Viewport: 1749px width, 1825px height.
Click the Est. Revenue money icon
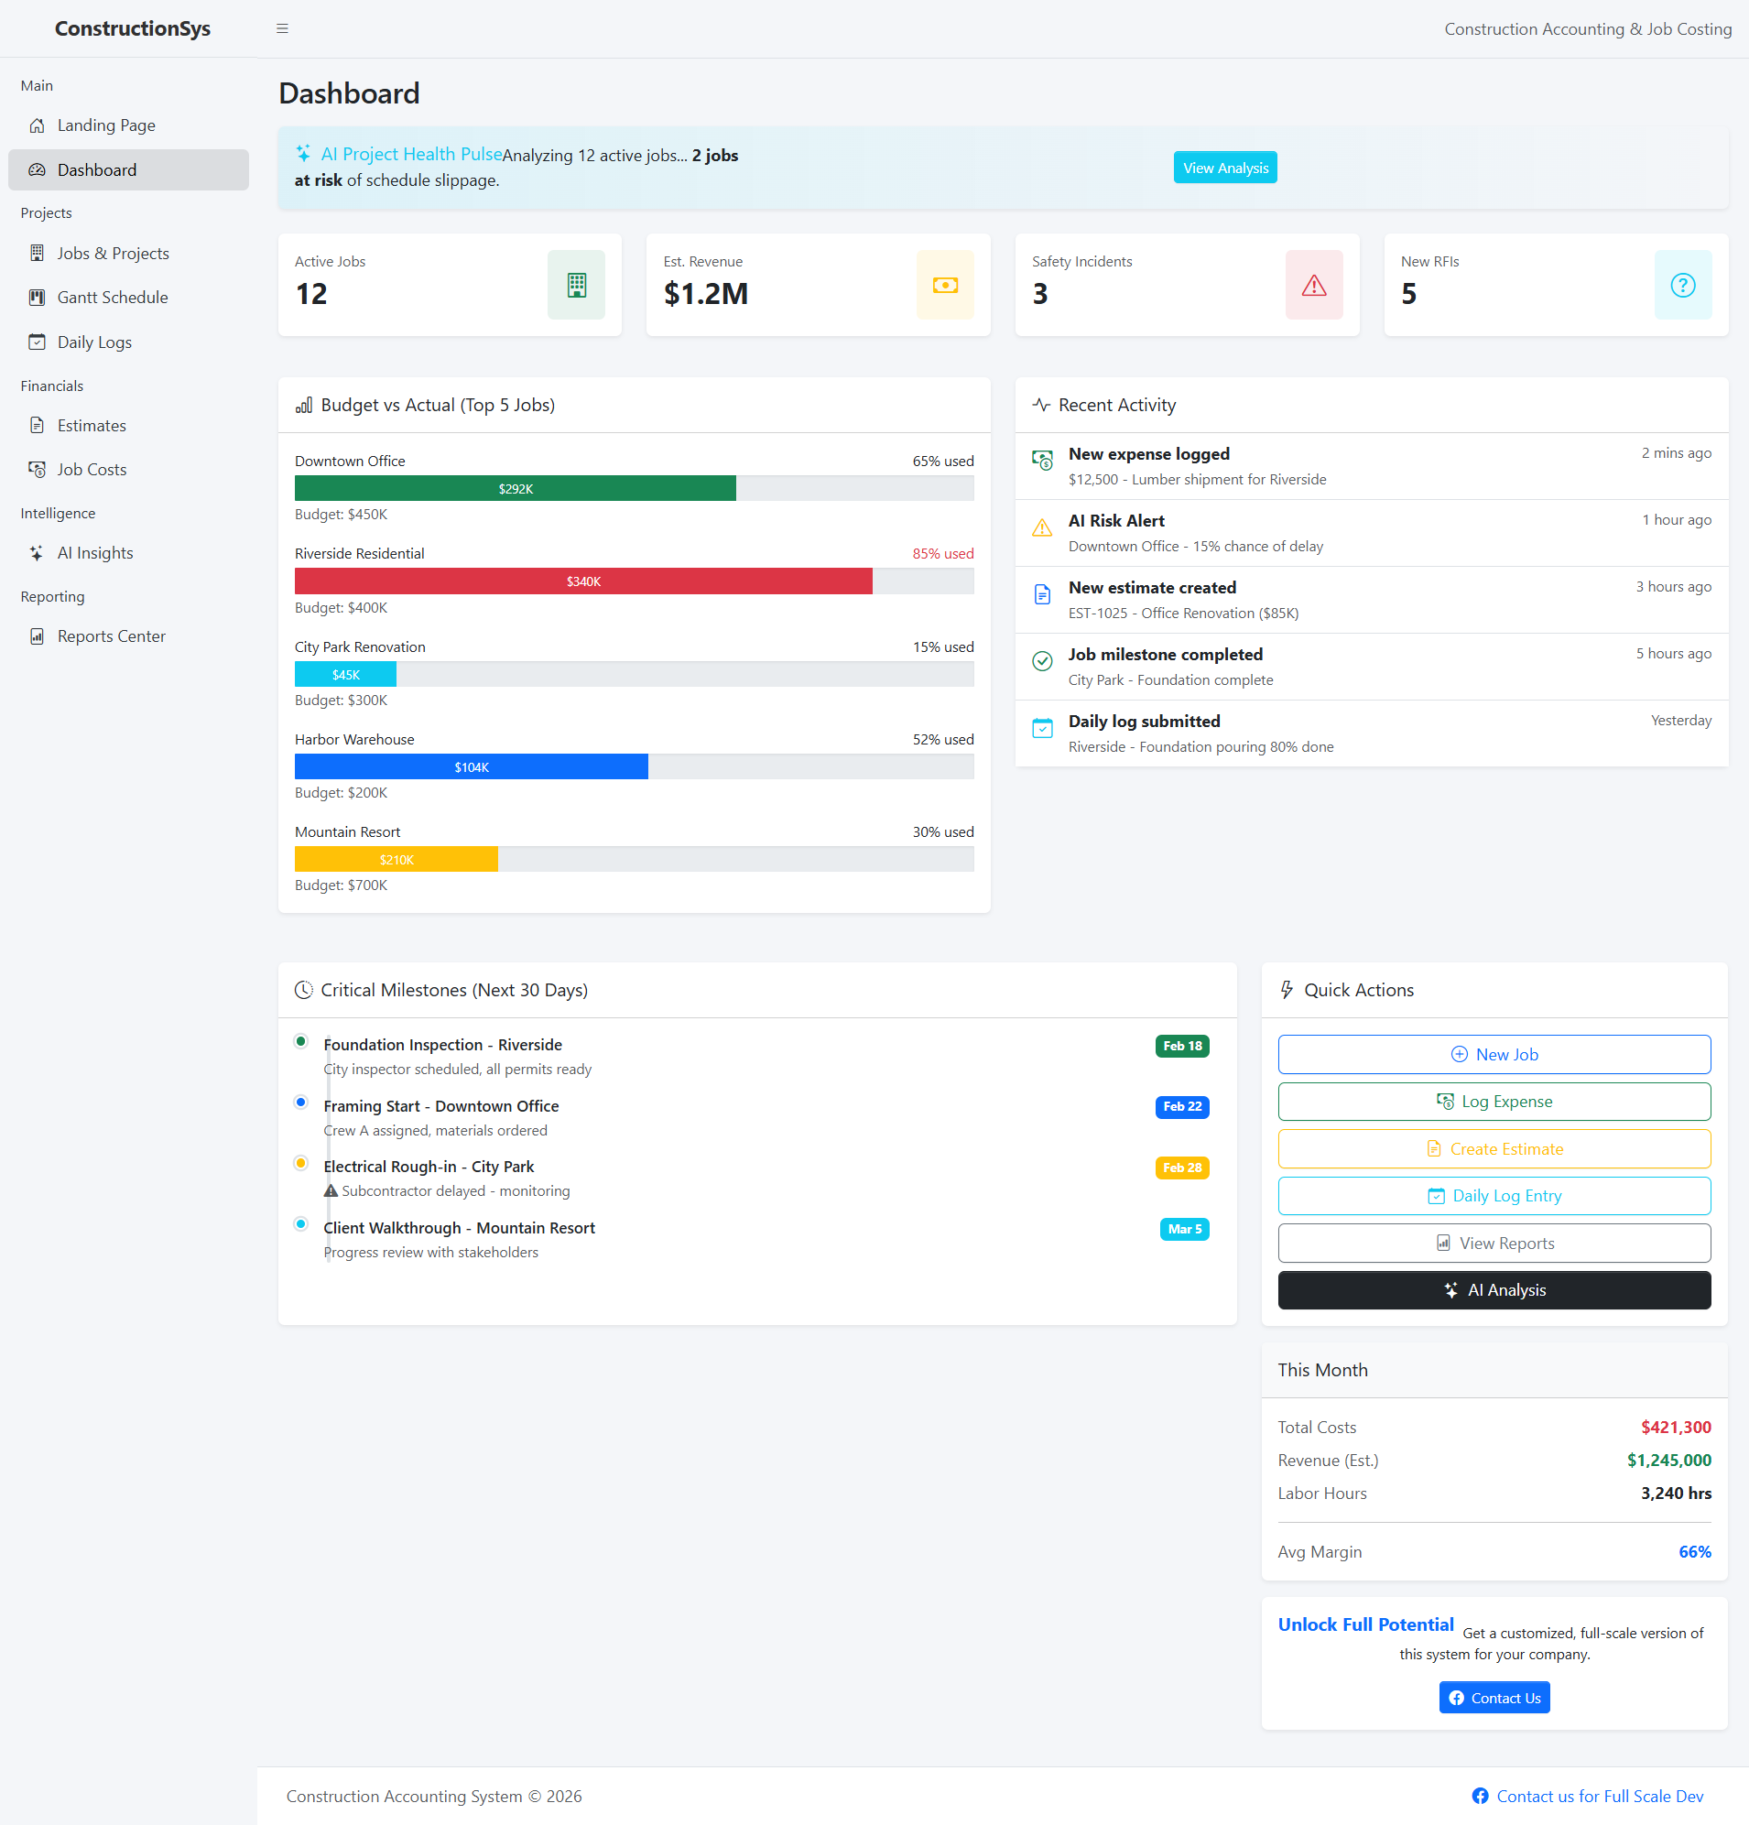(x=944, y=285)
